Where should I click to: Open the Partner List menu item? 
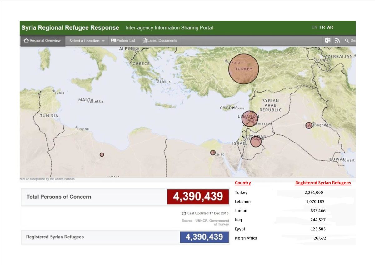tap(123, 41)
